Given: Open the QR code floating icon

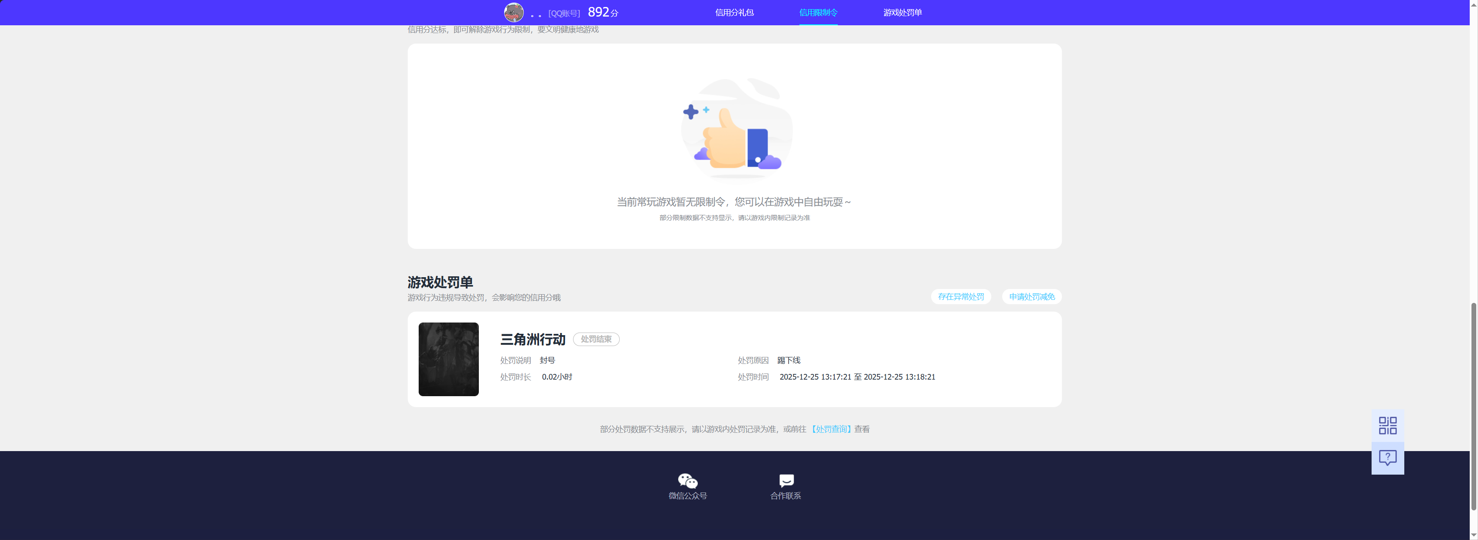Looking at the screenshot, I should coord(1387,425).
